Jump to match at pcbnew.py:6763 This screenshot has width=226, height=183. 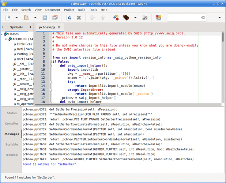coord(123,124)
